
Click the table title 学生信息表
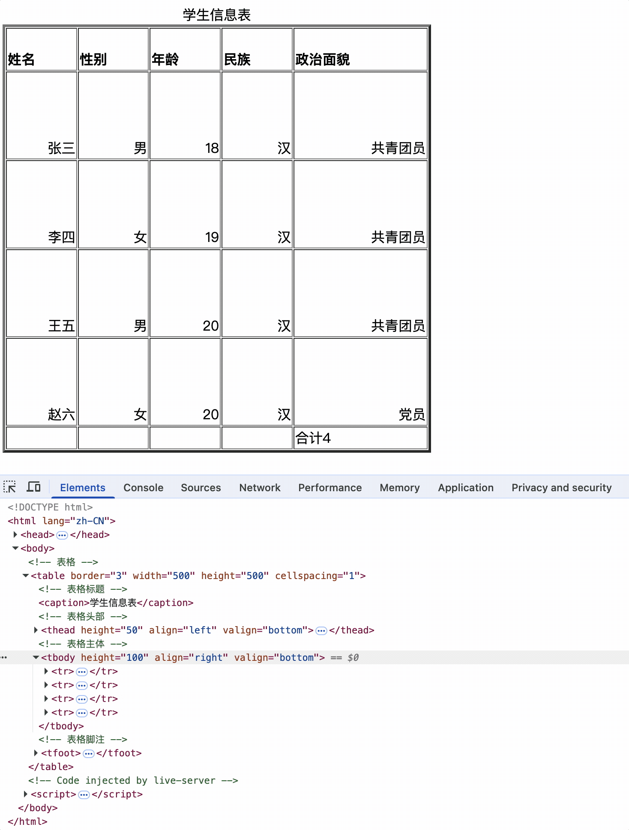217,15
